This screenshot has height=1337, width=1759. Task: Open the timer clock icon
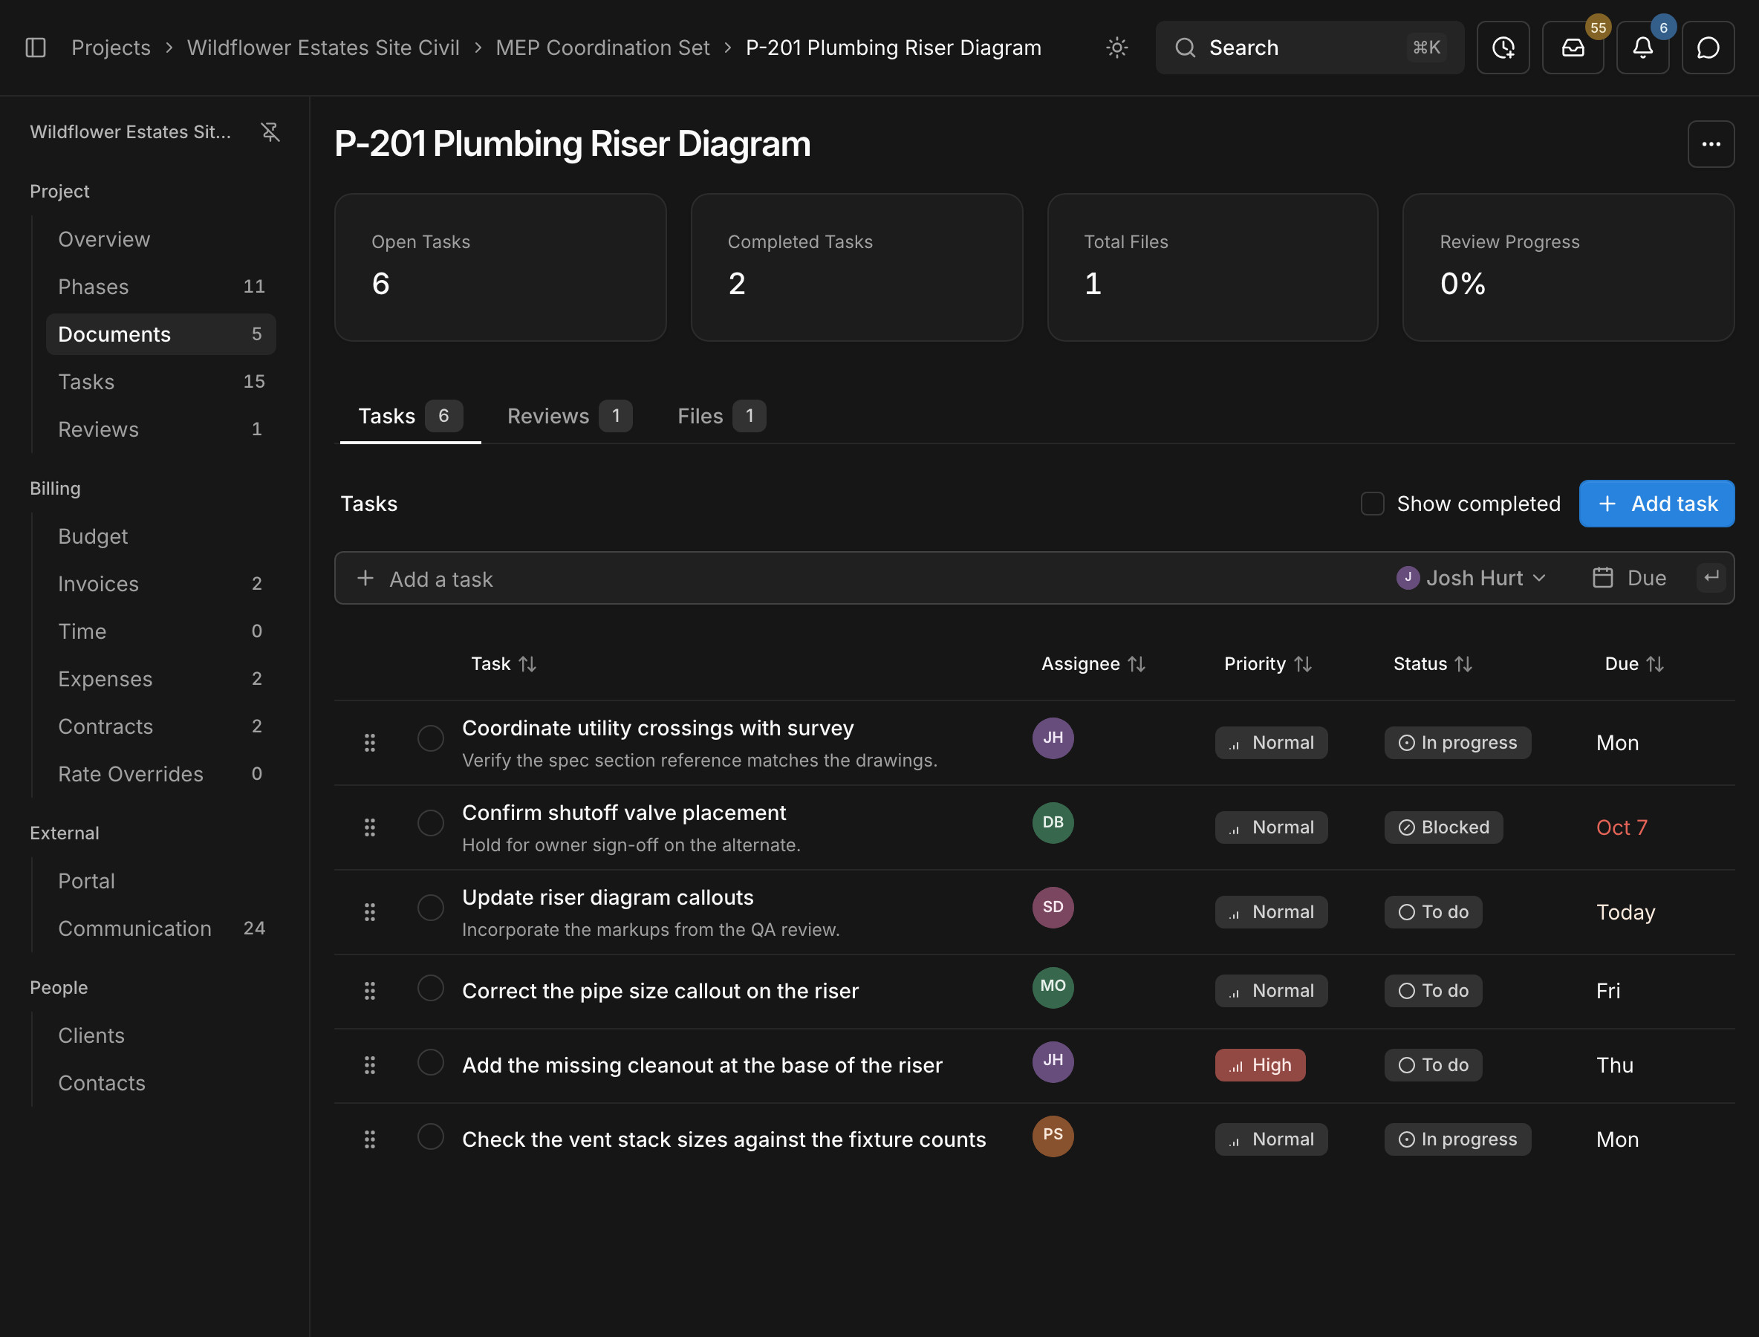click(1503, 48)
